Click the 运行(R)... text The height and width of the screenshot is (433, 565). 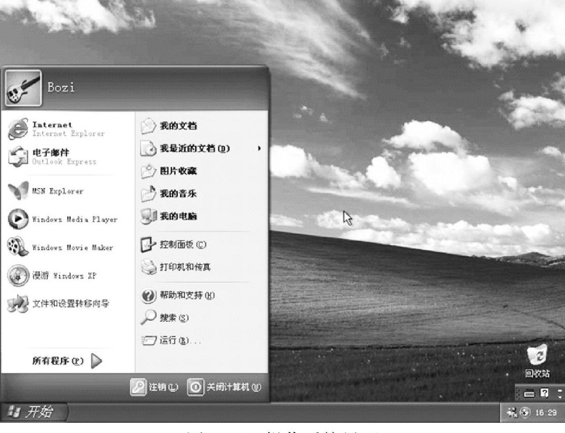tap(180, 340)
